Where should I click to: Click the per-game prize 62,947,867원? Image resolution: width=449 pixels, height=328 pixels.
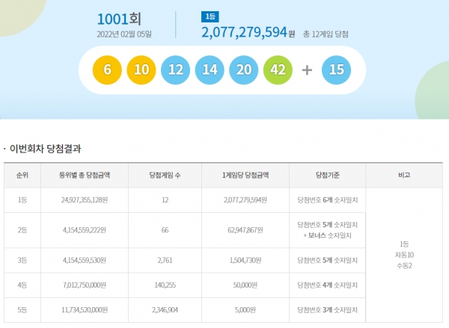245,230
